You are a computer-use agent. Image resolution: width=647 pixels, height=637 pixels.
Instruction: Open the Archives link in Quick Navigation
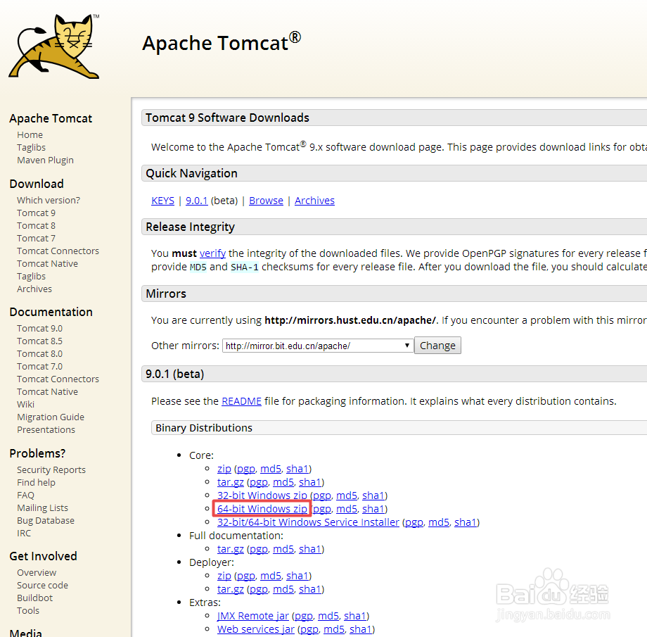(x=314, y=200)
